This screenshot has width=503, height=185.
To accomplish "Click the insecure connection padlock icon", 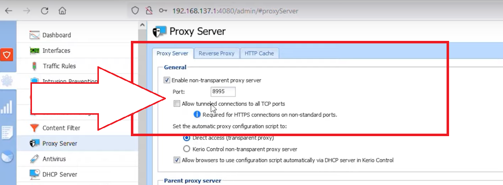I will (x=149, y=11).
